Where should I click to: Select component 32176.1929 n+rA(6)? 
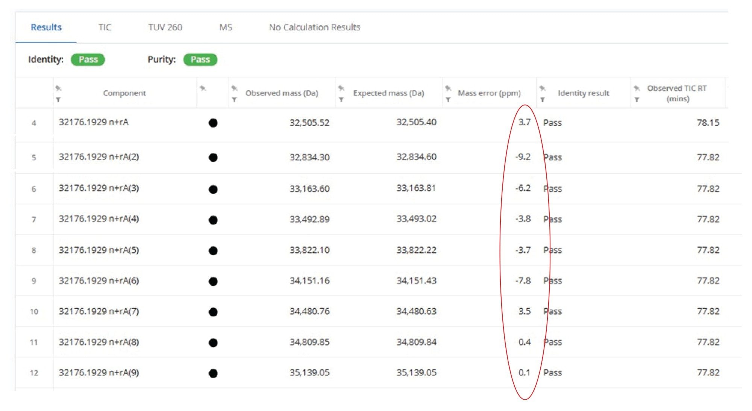point(99,280)
